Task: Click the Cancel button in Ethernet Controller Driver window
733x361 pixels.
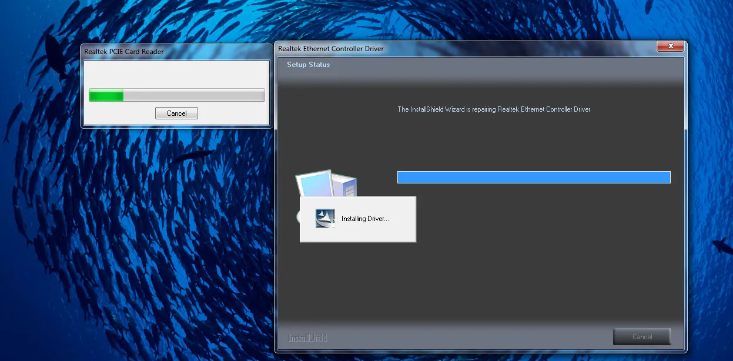Action: (x=642, y=337)
